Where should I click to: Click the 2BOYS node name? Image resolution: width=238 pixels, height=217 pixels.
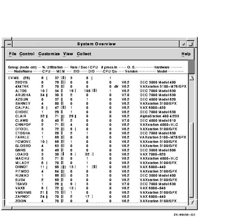pos(21,82)
